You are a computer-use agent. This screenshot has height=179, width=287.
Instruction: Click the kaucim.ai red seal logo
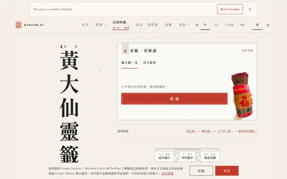(x=18, y=25)
